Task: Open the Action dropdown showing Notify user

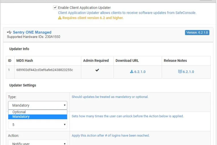Action: point(38,143)
